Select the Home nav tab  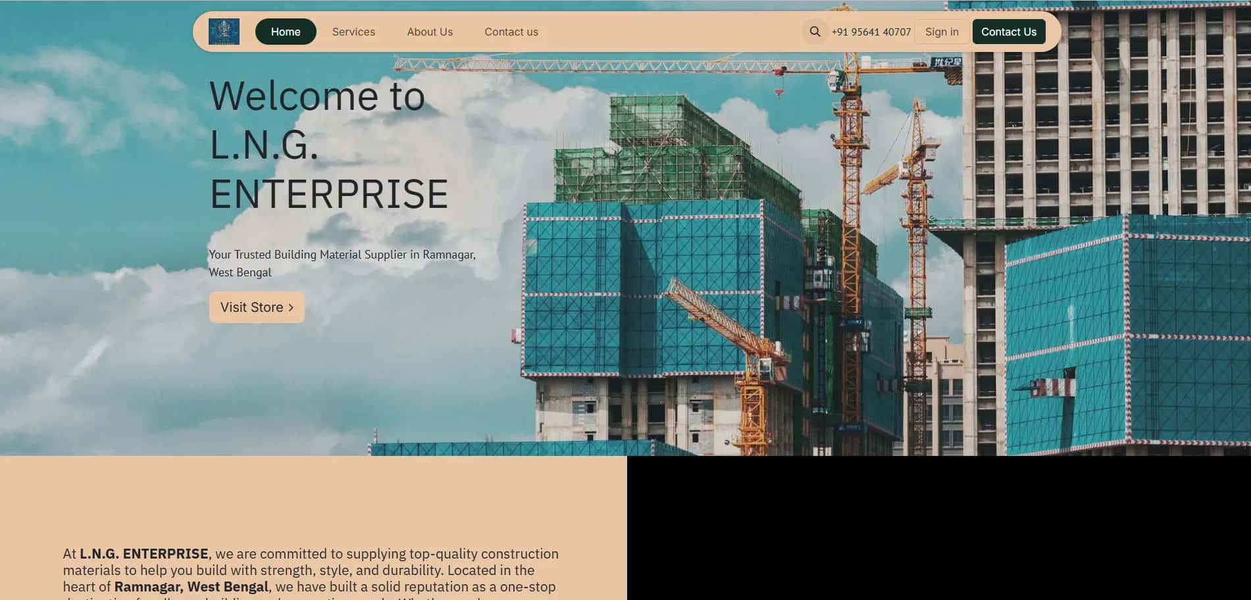[x=286, y=32]
